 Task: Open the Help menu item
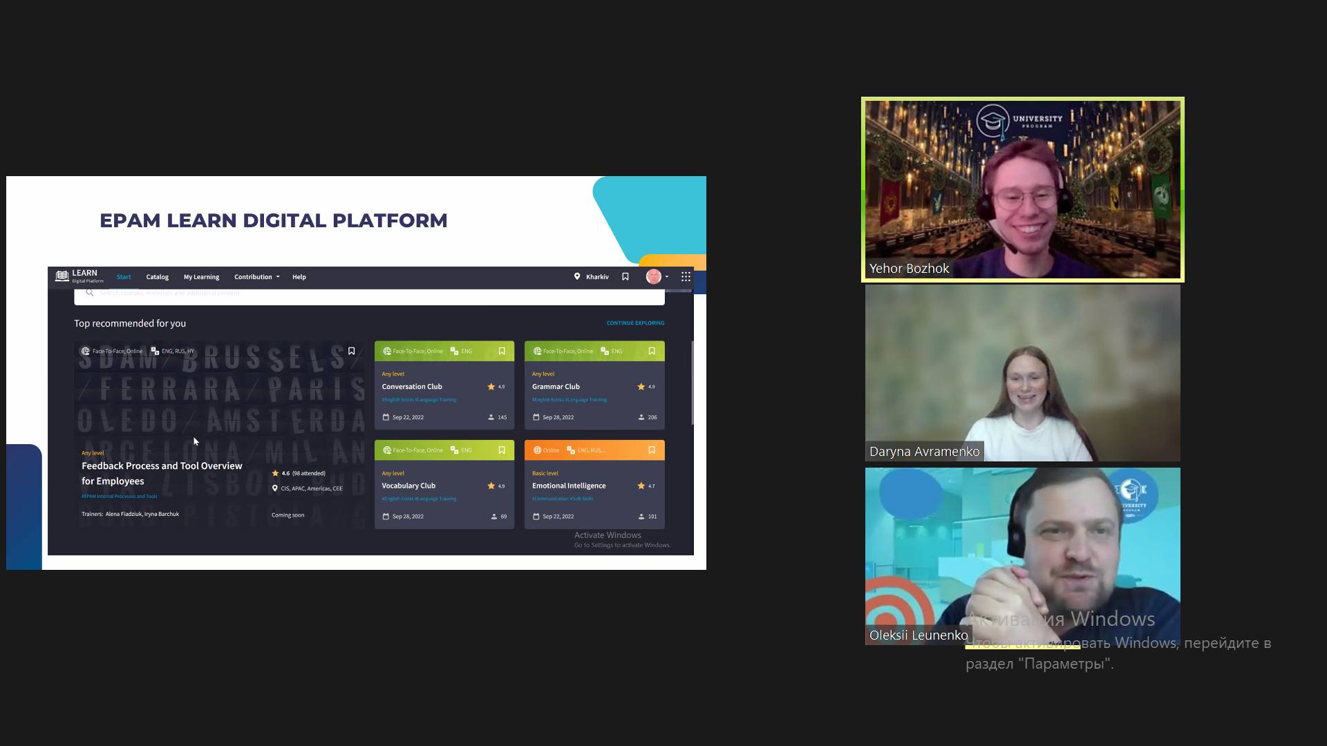pos(299,277)
